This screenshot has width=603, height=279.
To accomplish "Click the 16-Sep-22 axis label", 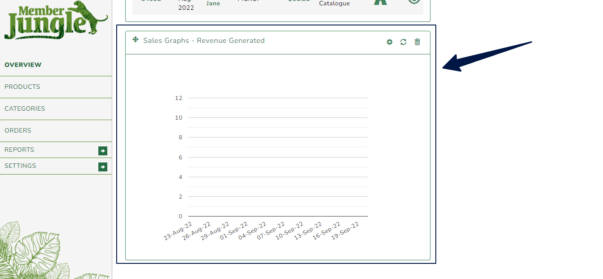I will pos(327,231).
